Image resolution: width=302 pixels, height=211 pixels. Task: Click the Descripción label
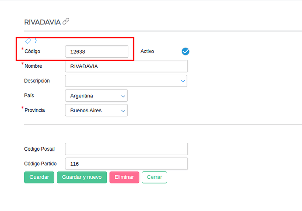37,81
